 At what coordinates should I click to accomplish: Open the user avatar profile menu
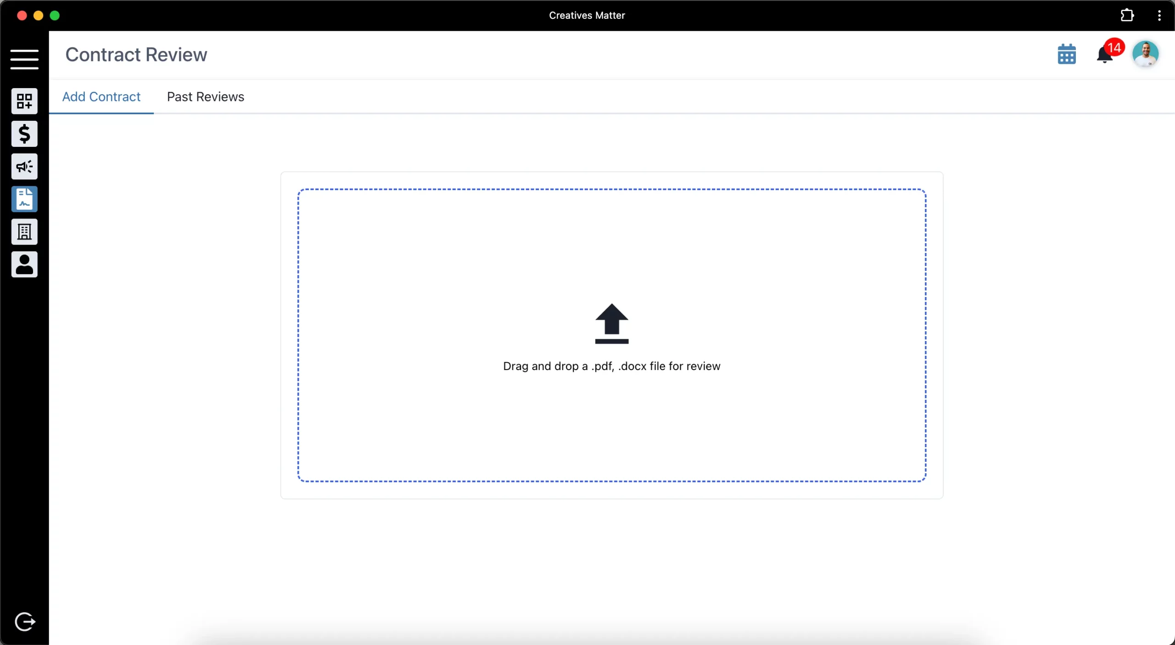(x=1146, y=54)
